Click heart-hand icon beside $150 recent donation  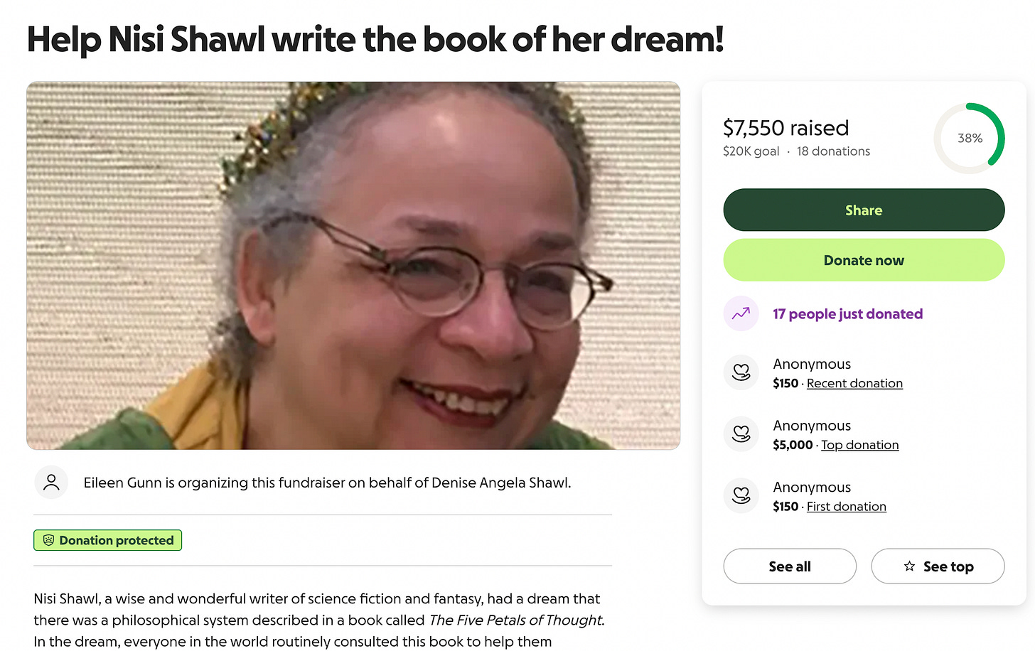point(741,372)
